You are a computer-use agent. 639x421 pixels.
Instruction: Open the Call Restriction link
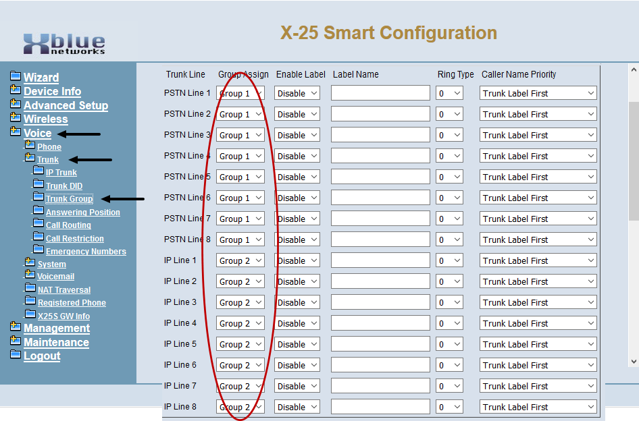point(74,239)
